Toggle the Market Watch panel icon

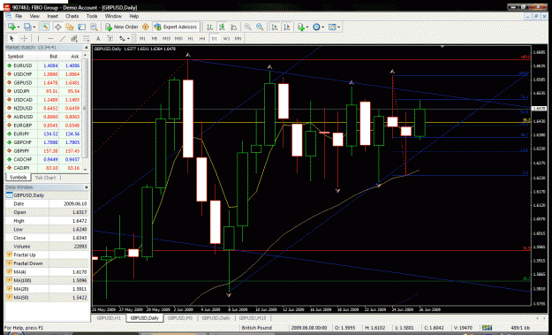point(46,27)
